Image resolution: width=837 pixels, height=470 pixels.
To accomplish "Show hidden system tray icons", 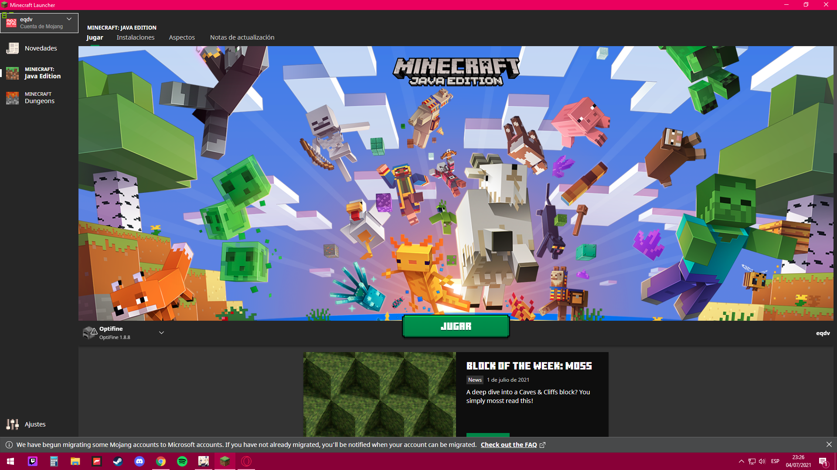I will click(741, 461).
